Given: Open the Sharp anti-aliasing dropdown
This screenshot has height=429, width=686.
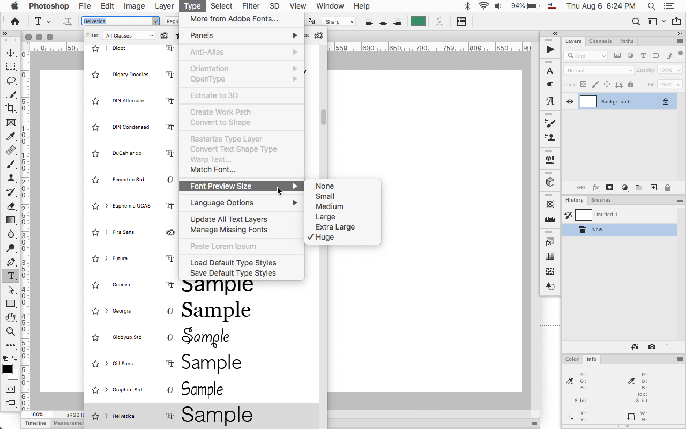Looking at the screenshot, I should [339, 21].
